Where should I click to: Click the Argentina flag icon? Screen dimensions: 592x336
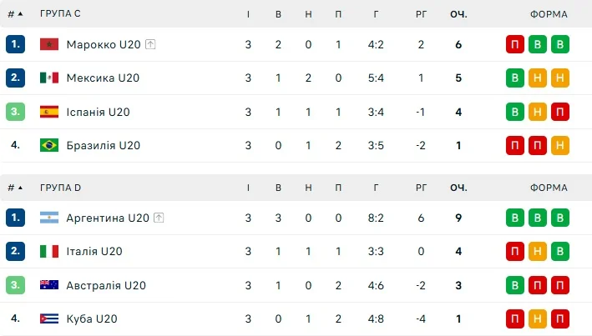[x=49, y=218]
